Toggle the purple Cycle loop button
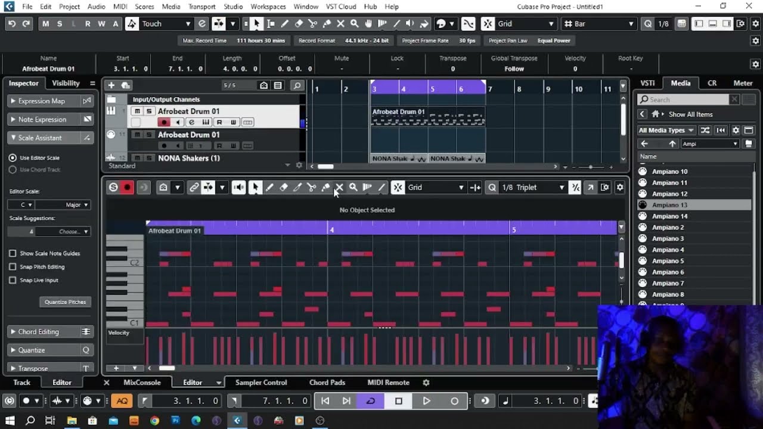 [x=370, y=401]
